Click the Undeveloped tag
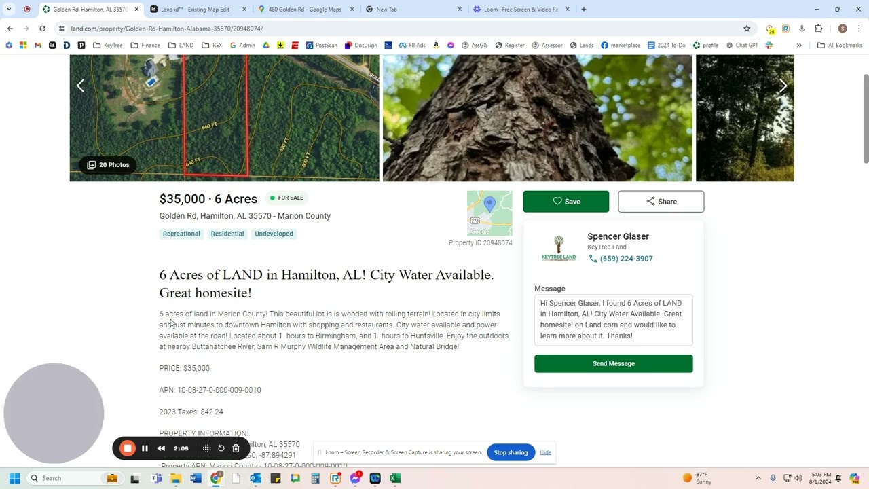The height and width of the screenshot is (489, 869). click(x=274, y=234)
